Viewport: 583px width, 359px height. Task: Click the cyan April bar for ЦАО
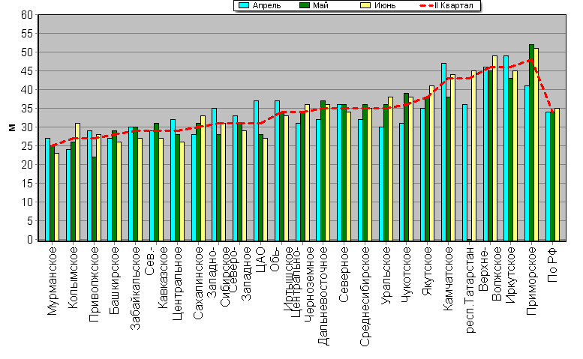tap(256, 171)
